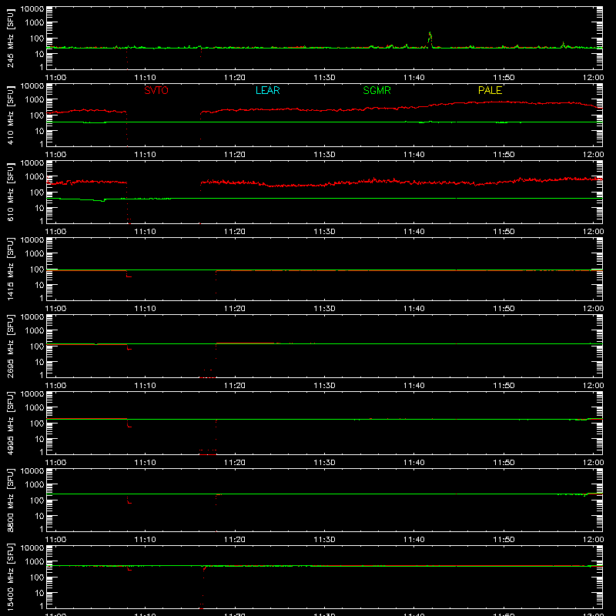Select the 2695 MHz [SFU] axis label

click(x=11, y=346)
